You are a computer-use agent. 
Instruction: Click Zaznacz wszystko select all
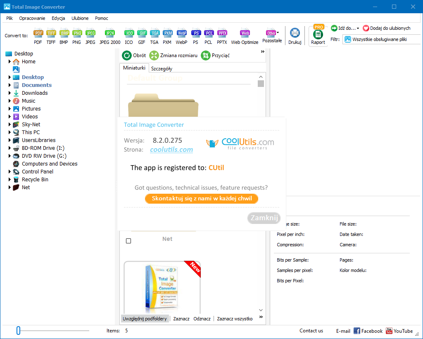pos(235,319)
